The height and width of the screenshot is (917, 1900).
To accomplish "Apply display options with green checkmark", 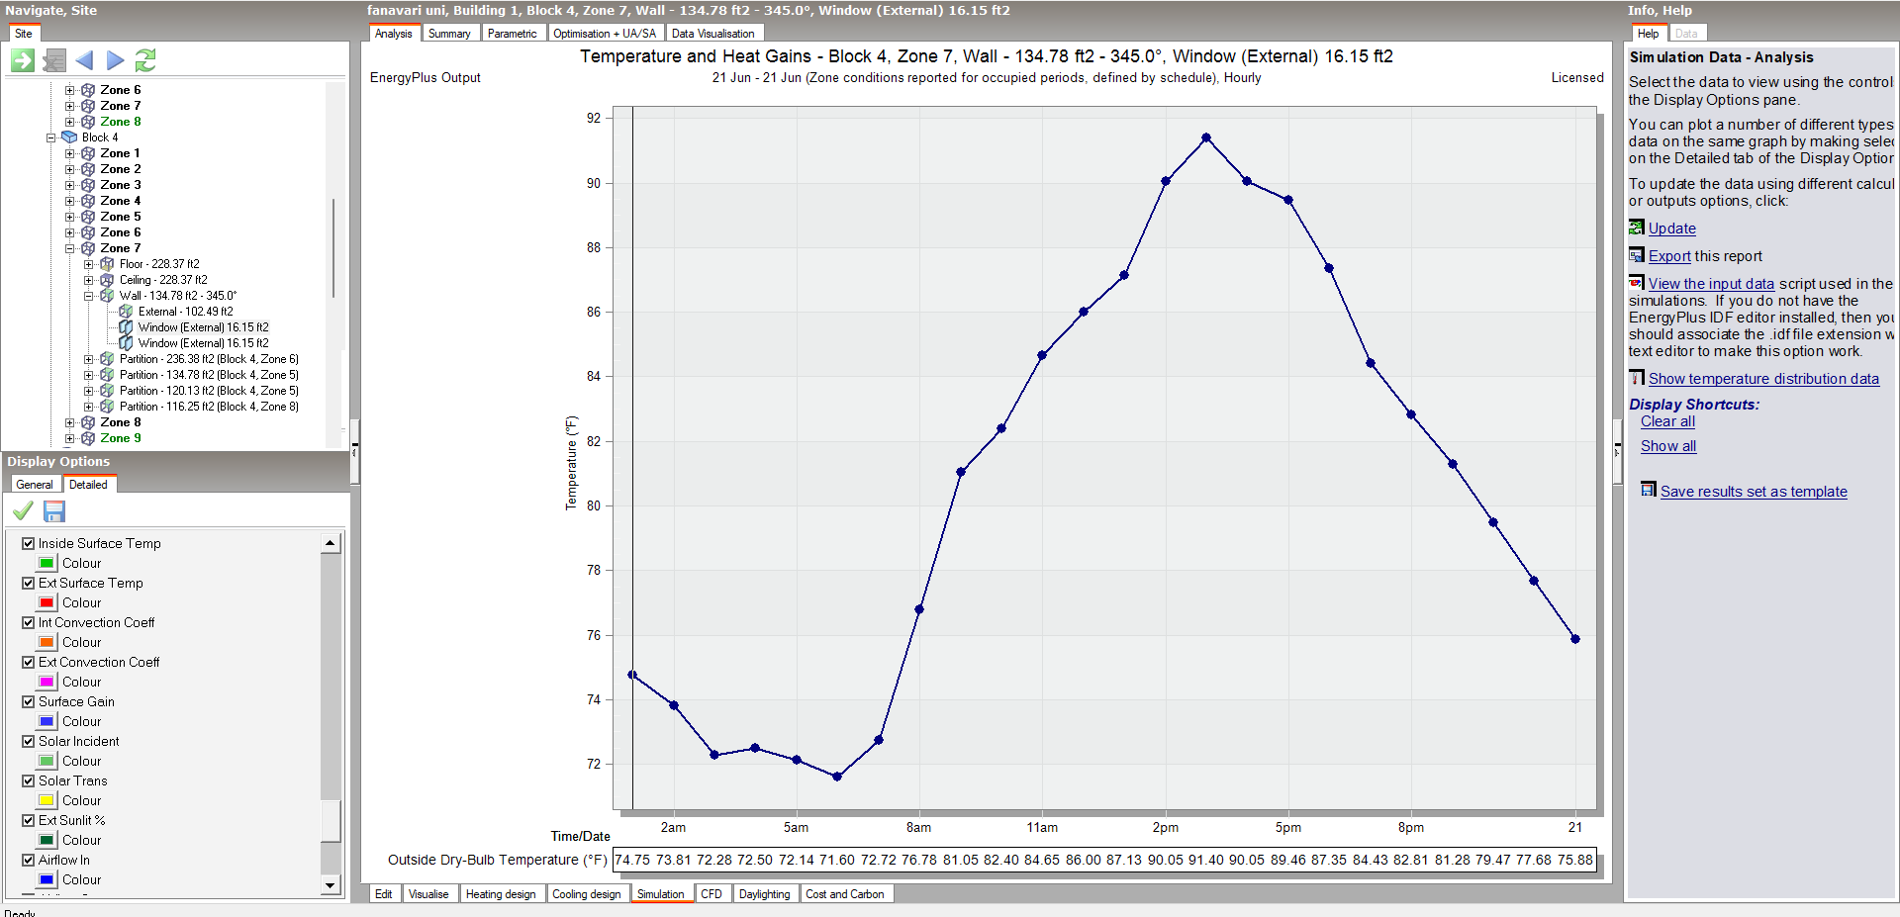I will (23, 510).
